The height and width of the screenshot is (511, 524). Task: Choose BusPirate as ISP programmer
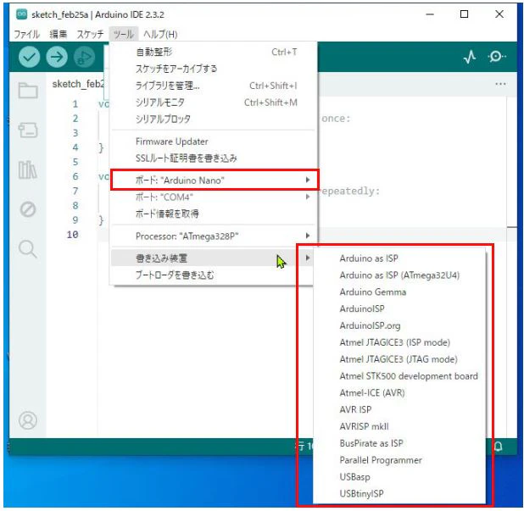click(x=399, y=443)
